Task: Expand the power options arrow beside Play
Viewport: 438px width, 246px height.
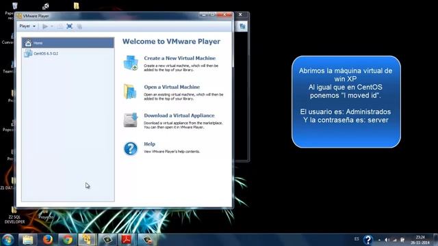Action: pyautogui.click(x=52, y=27)
